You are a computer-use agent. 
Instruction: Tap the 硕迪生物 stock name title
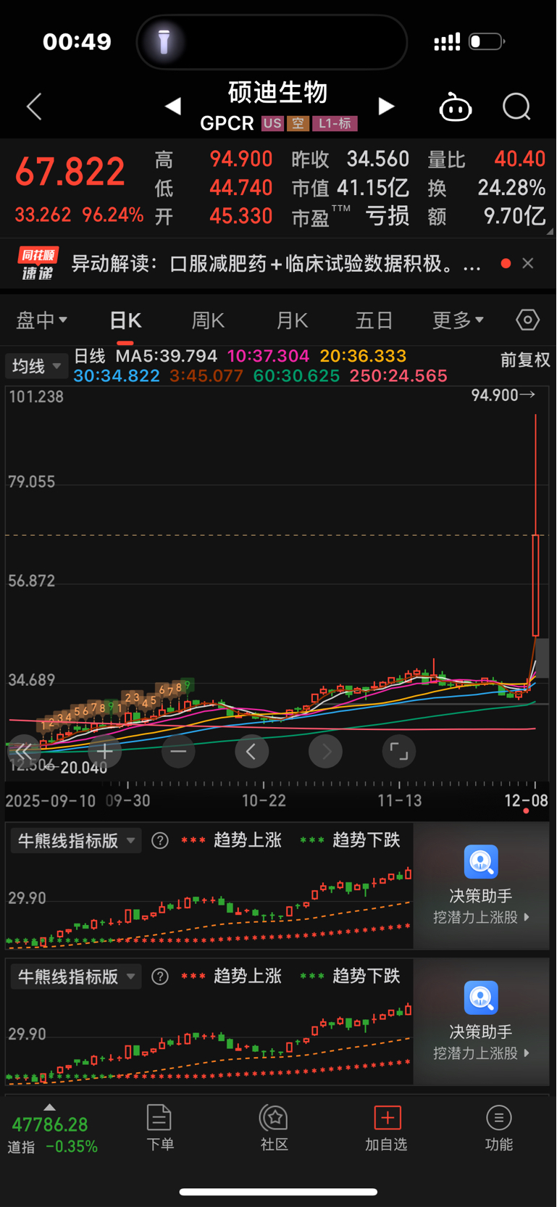pyautogui.click(x=278, y=92)
